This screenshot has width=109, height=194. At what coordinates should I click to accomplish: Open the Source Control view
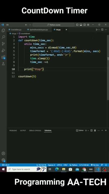pyautogui.click(x=3, y=44)
